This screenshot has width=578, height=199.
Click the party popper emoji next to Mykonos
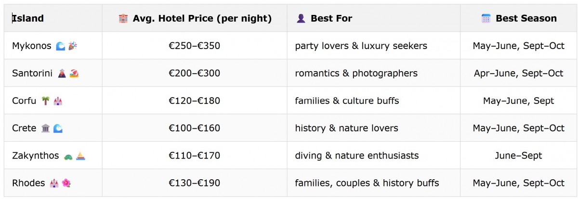coord(73,46)
